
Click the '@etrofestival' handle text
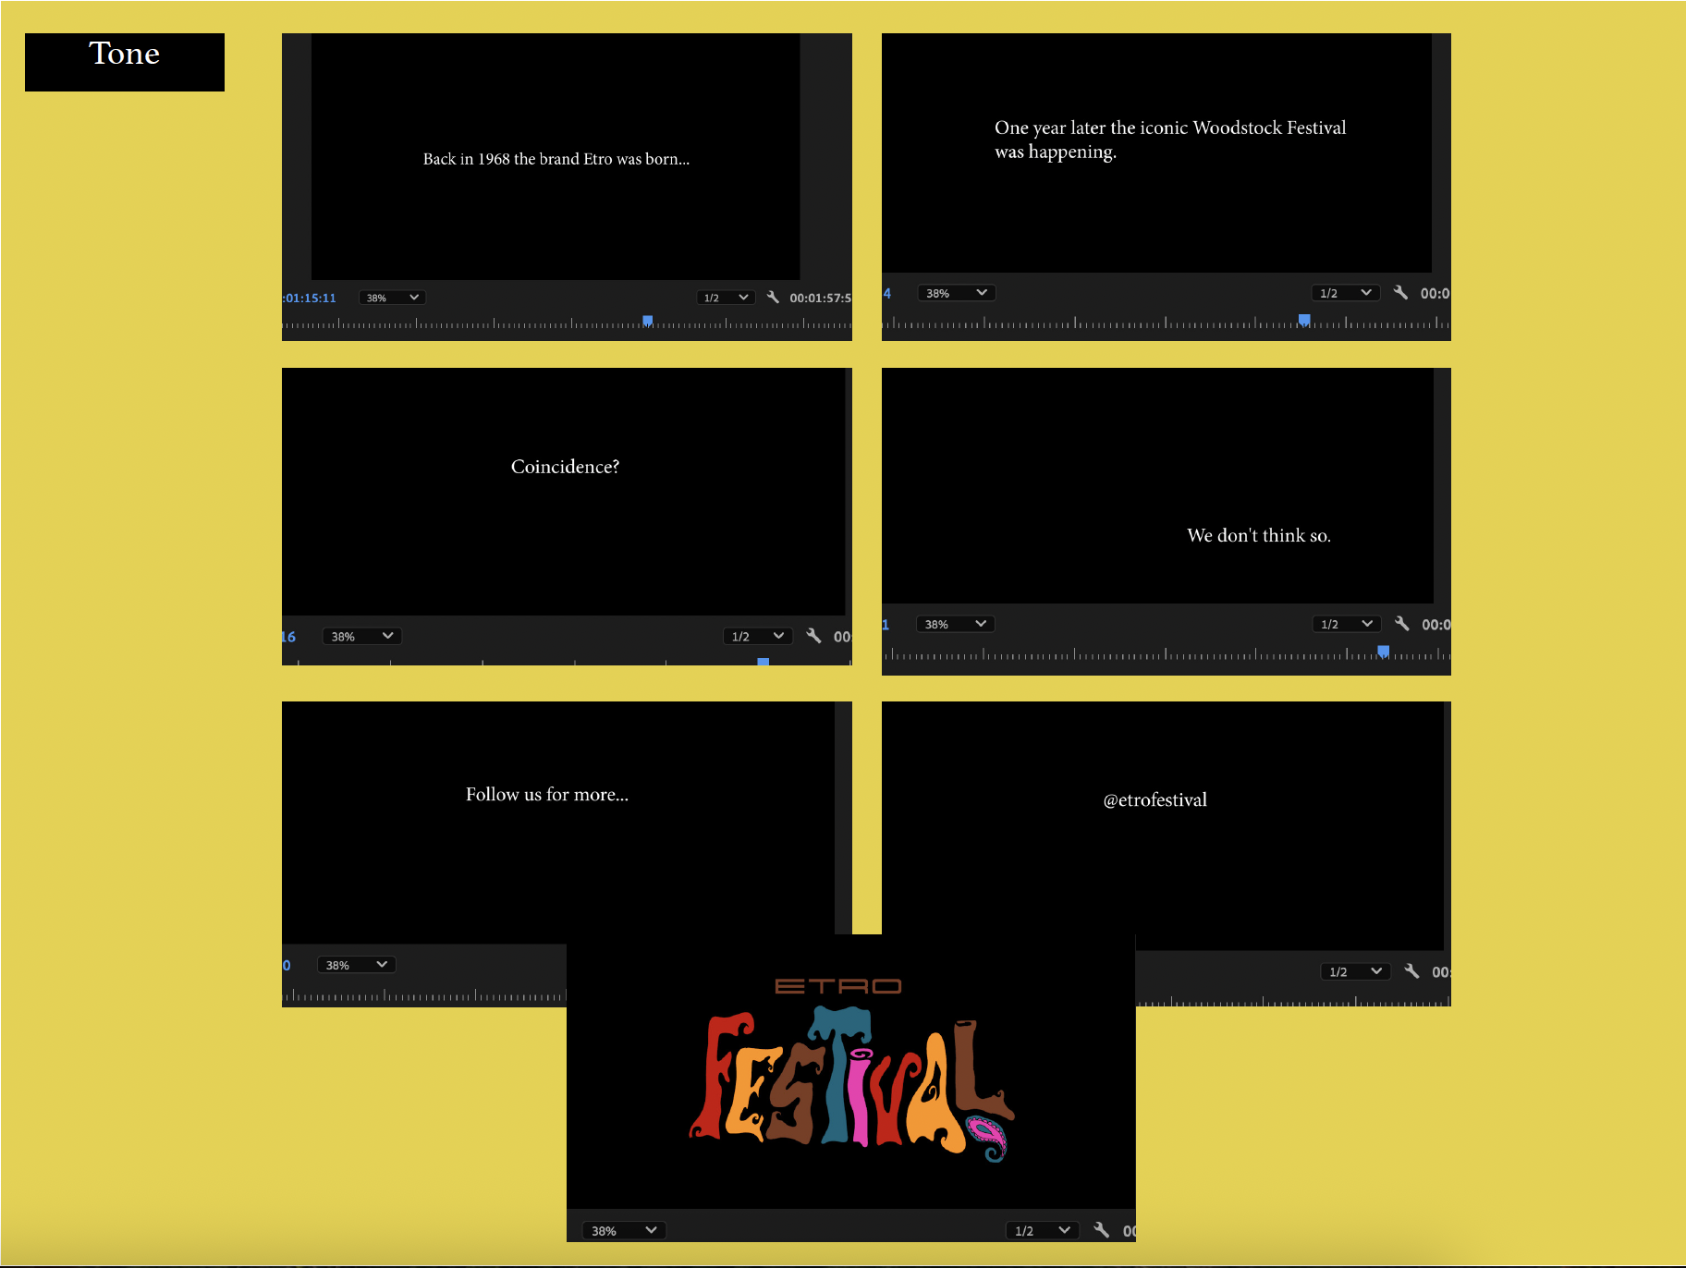tap(1155, 800)
